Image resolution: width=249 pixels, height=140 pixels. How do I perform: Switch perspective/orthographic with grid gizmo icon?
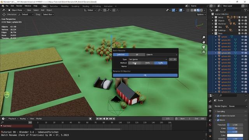[203, 52]
